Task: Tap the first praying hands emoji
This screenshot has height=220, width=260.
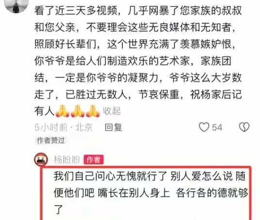Action: coord(62,111)
